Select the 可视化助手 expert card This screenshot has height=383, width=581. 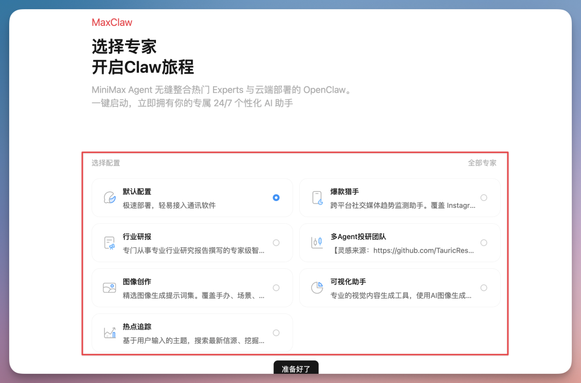(399, 287)
